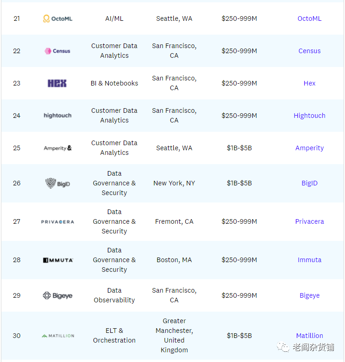Open the OctoML company link

point(309,18)
